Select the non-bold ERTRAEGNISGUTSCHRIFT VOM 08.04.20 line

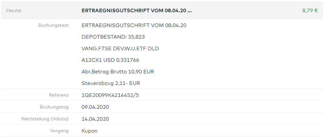click(x=134, y=25)
